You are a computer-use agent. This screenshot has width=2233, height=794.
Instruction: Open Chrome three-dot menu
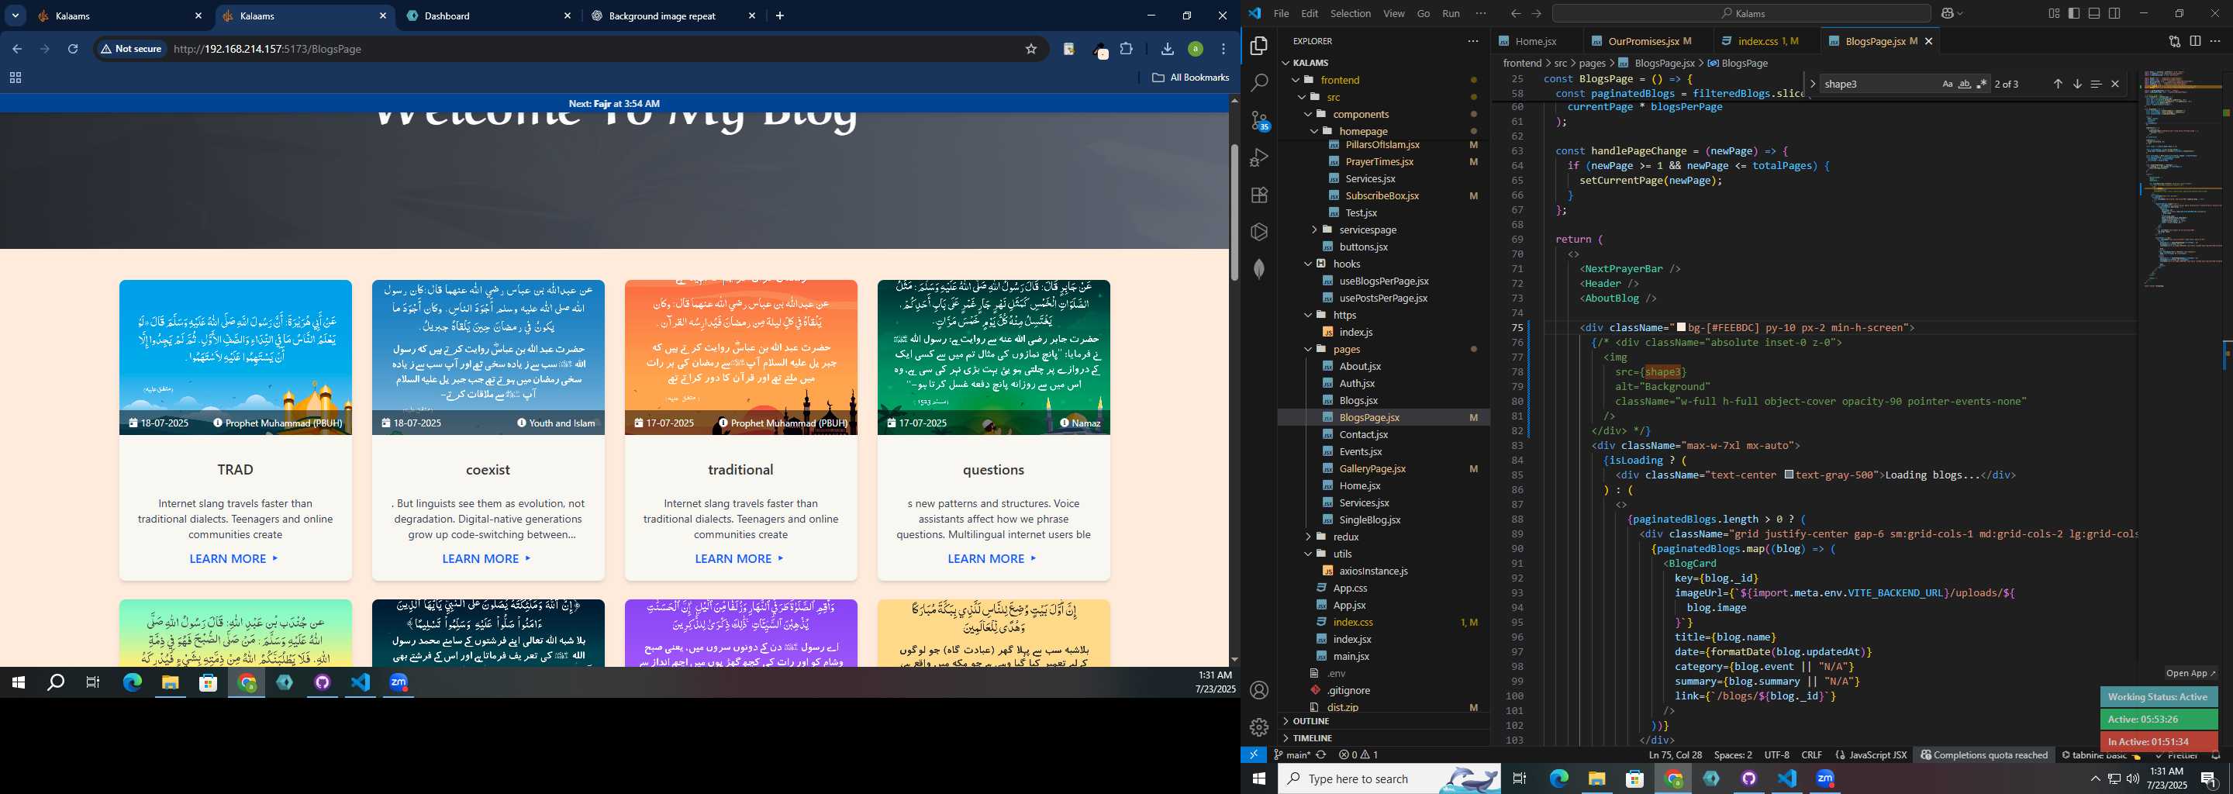click(x=1223, y=49)
